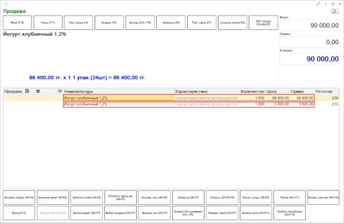
Task: Click Печать (Alt+F11) button
Action: 289,198
